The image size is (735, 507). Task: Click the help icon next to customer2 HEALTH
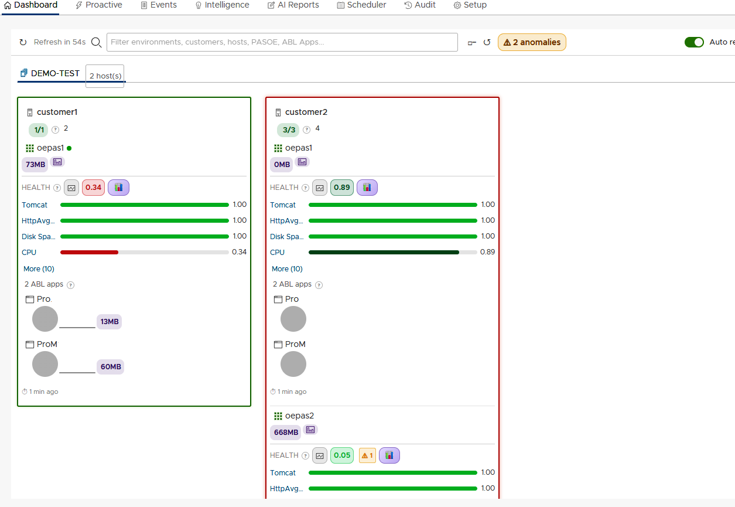pos(306,188)
